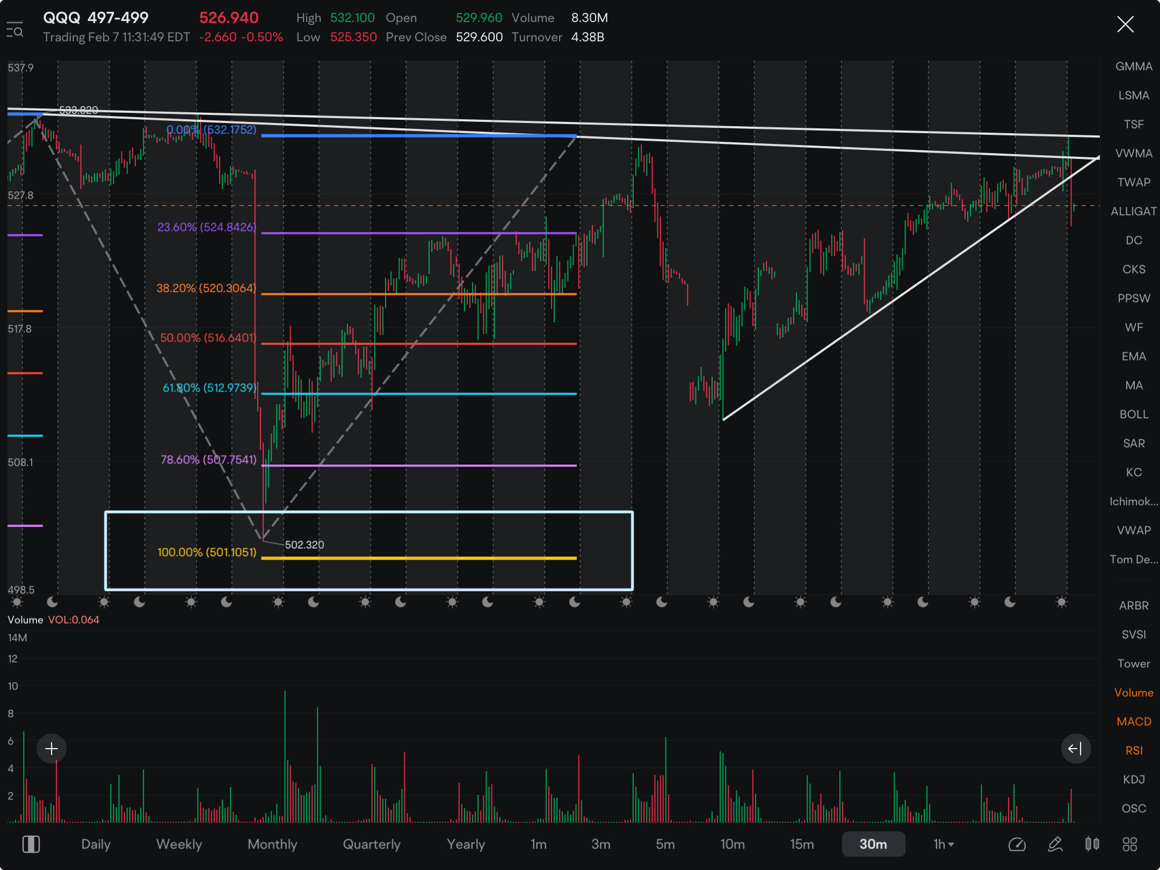
Task: Add a new indicator panel with plus button
Action: (x=52, y=749)
